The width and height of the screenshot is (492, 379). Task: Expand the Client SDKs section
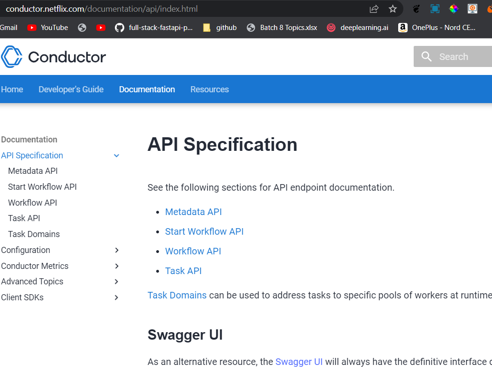click(x=116, y=297)
